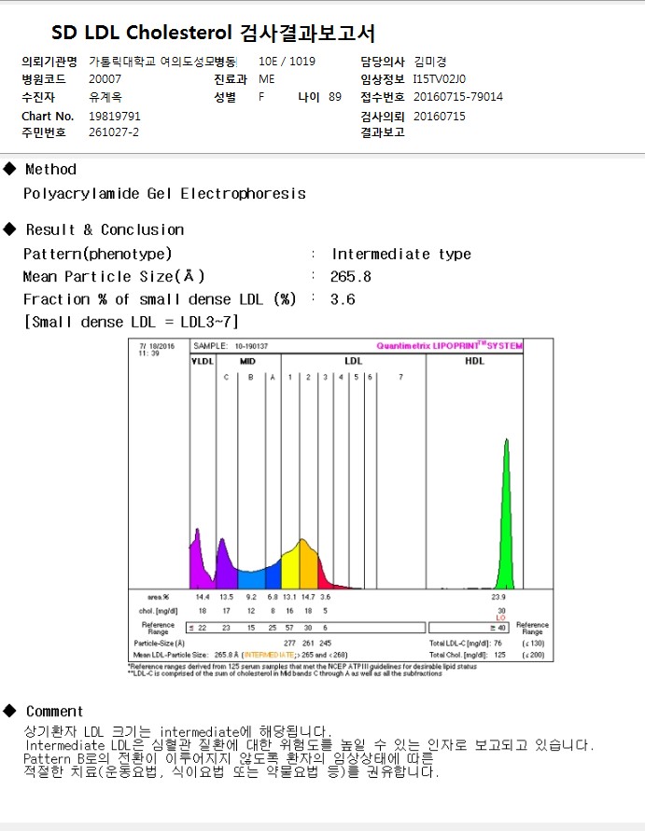
Task: Select resident number '261027-2'
Action: coord(114,132)
